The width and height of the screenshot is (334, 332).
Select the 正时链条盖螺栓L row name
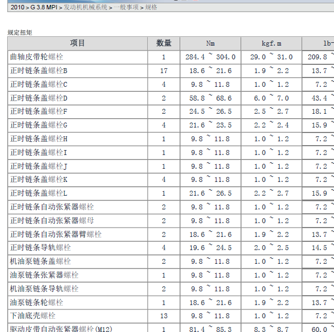[38, 193]
